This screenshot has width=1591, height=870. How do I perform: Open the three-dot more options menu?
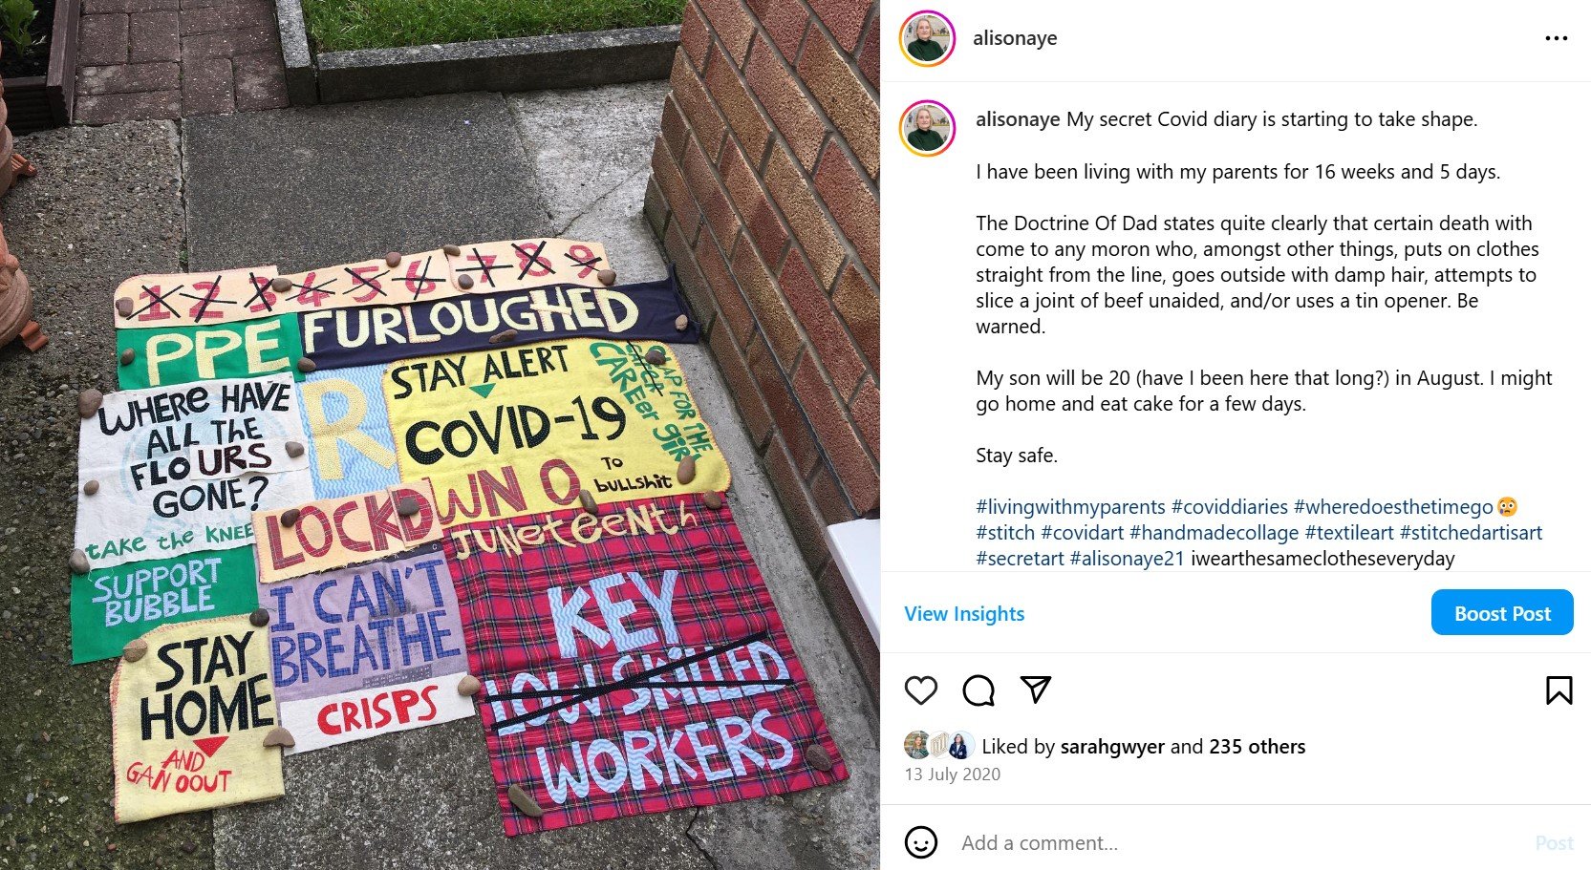pyautogui.click(x=1557, y=38)
